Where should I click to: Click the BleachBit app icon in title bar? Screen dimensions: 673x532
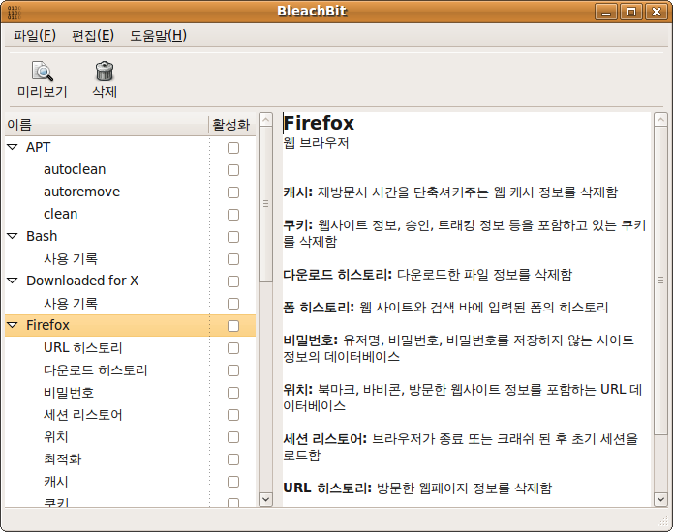point(14,12)
